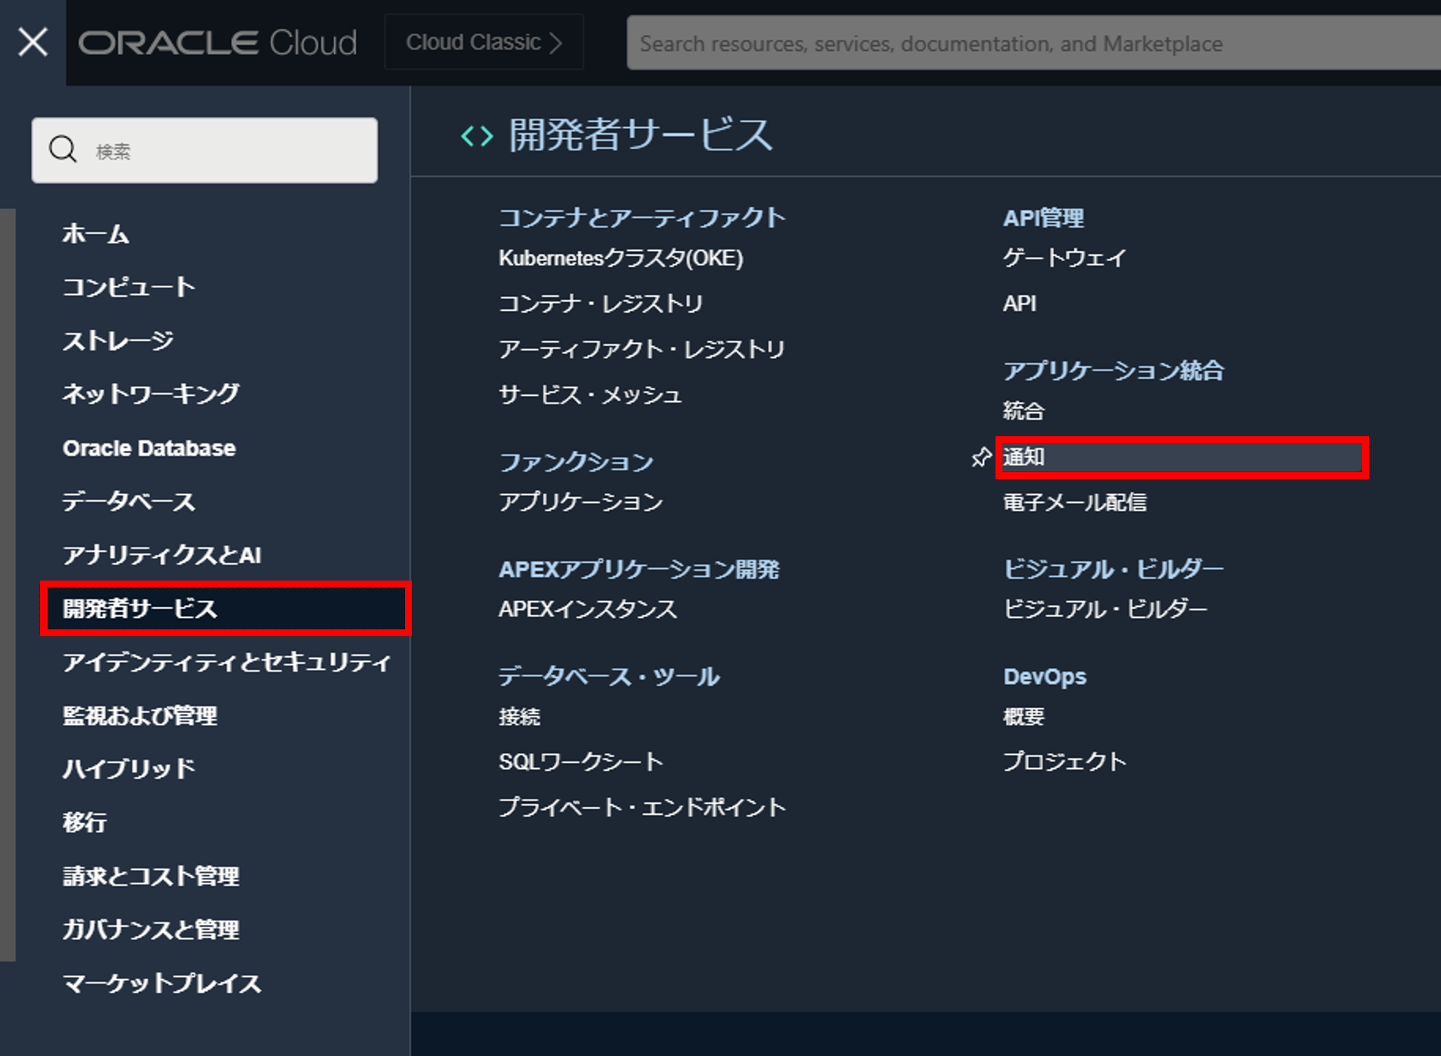Image resolution: width=1441 pixels, height=1056 pixels.
Task: Open アイデンティティとセキュリティ category
Action: tap(227, 662)
